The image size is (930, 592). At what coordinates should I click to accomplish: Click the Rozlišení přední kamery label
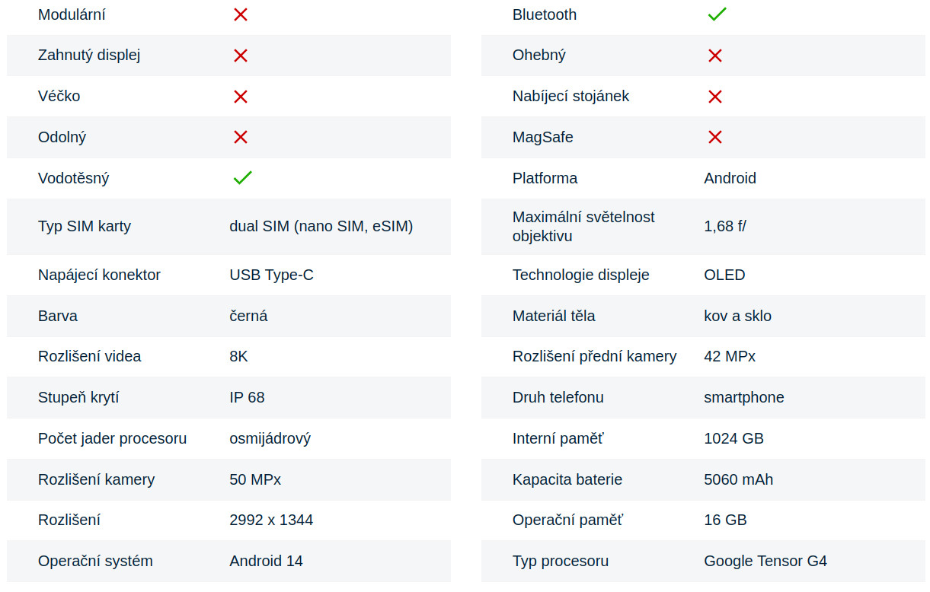[x=594, y=356]
